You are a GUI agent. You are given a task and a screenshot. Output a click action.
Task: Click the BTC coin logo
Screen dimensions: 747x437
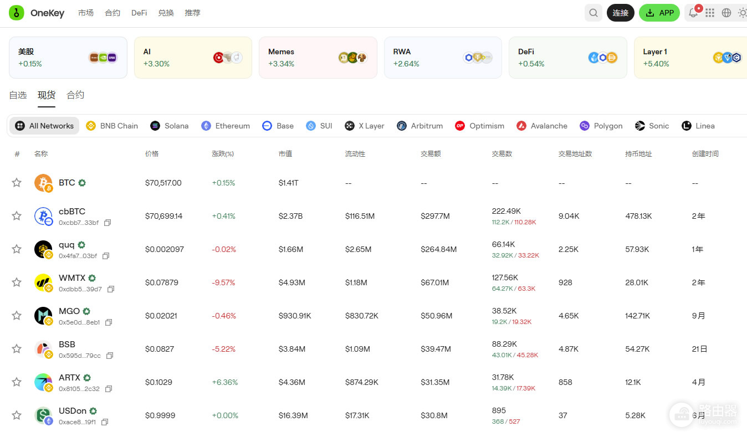coord(43,183)
